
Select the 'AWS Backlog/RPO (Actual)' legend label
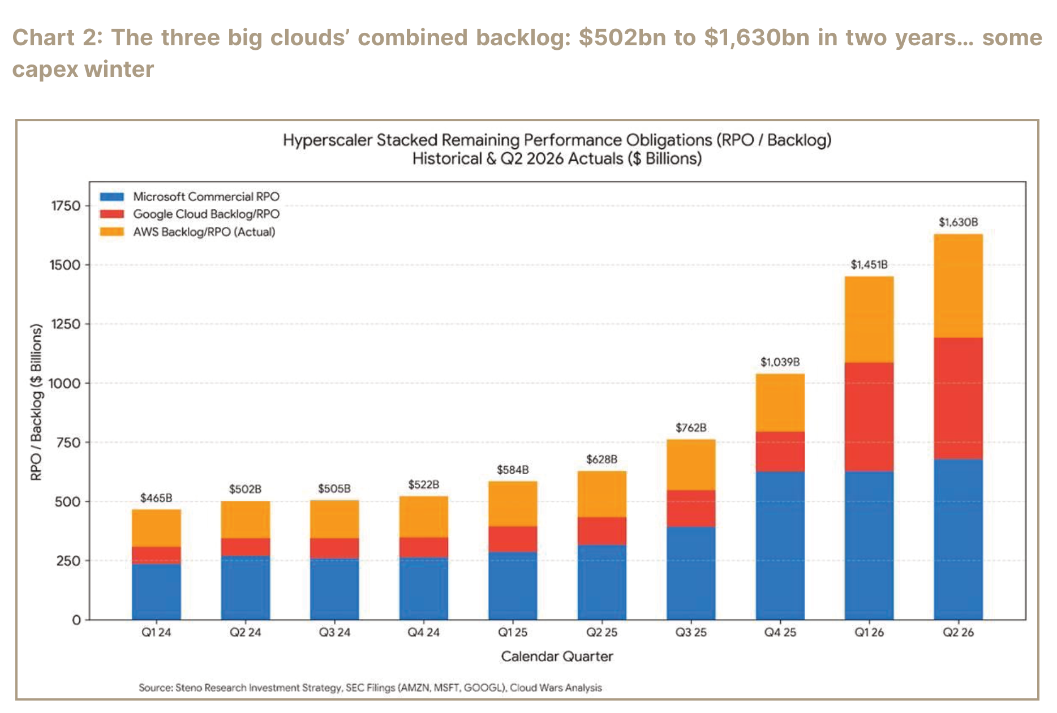point(204,232)
